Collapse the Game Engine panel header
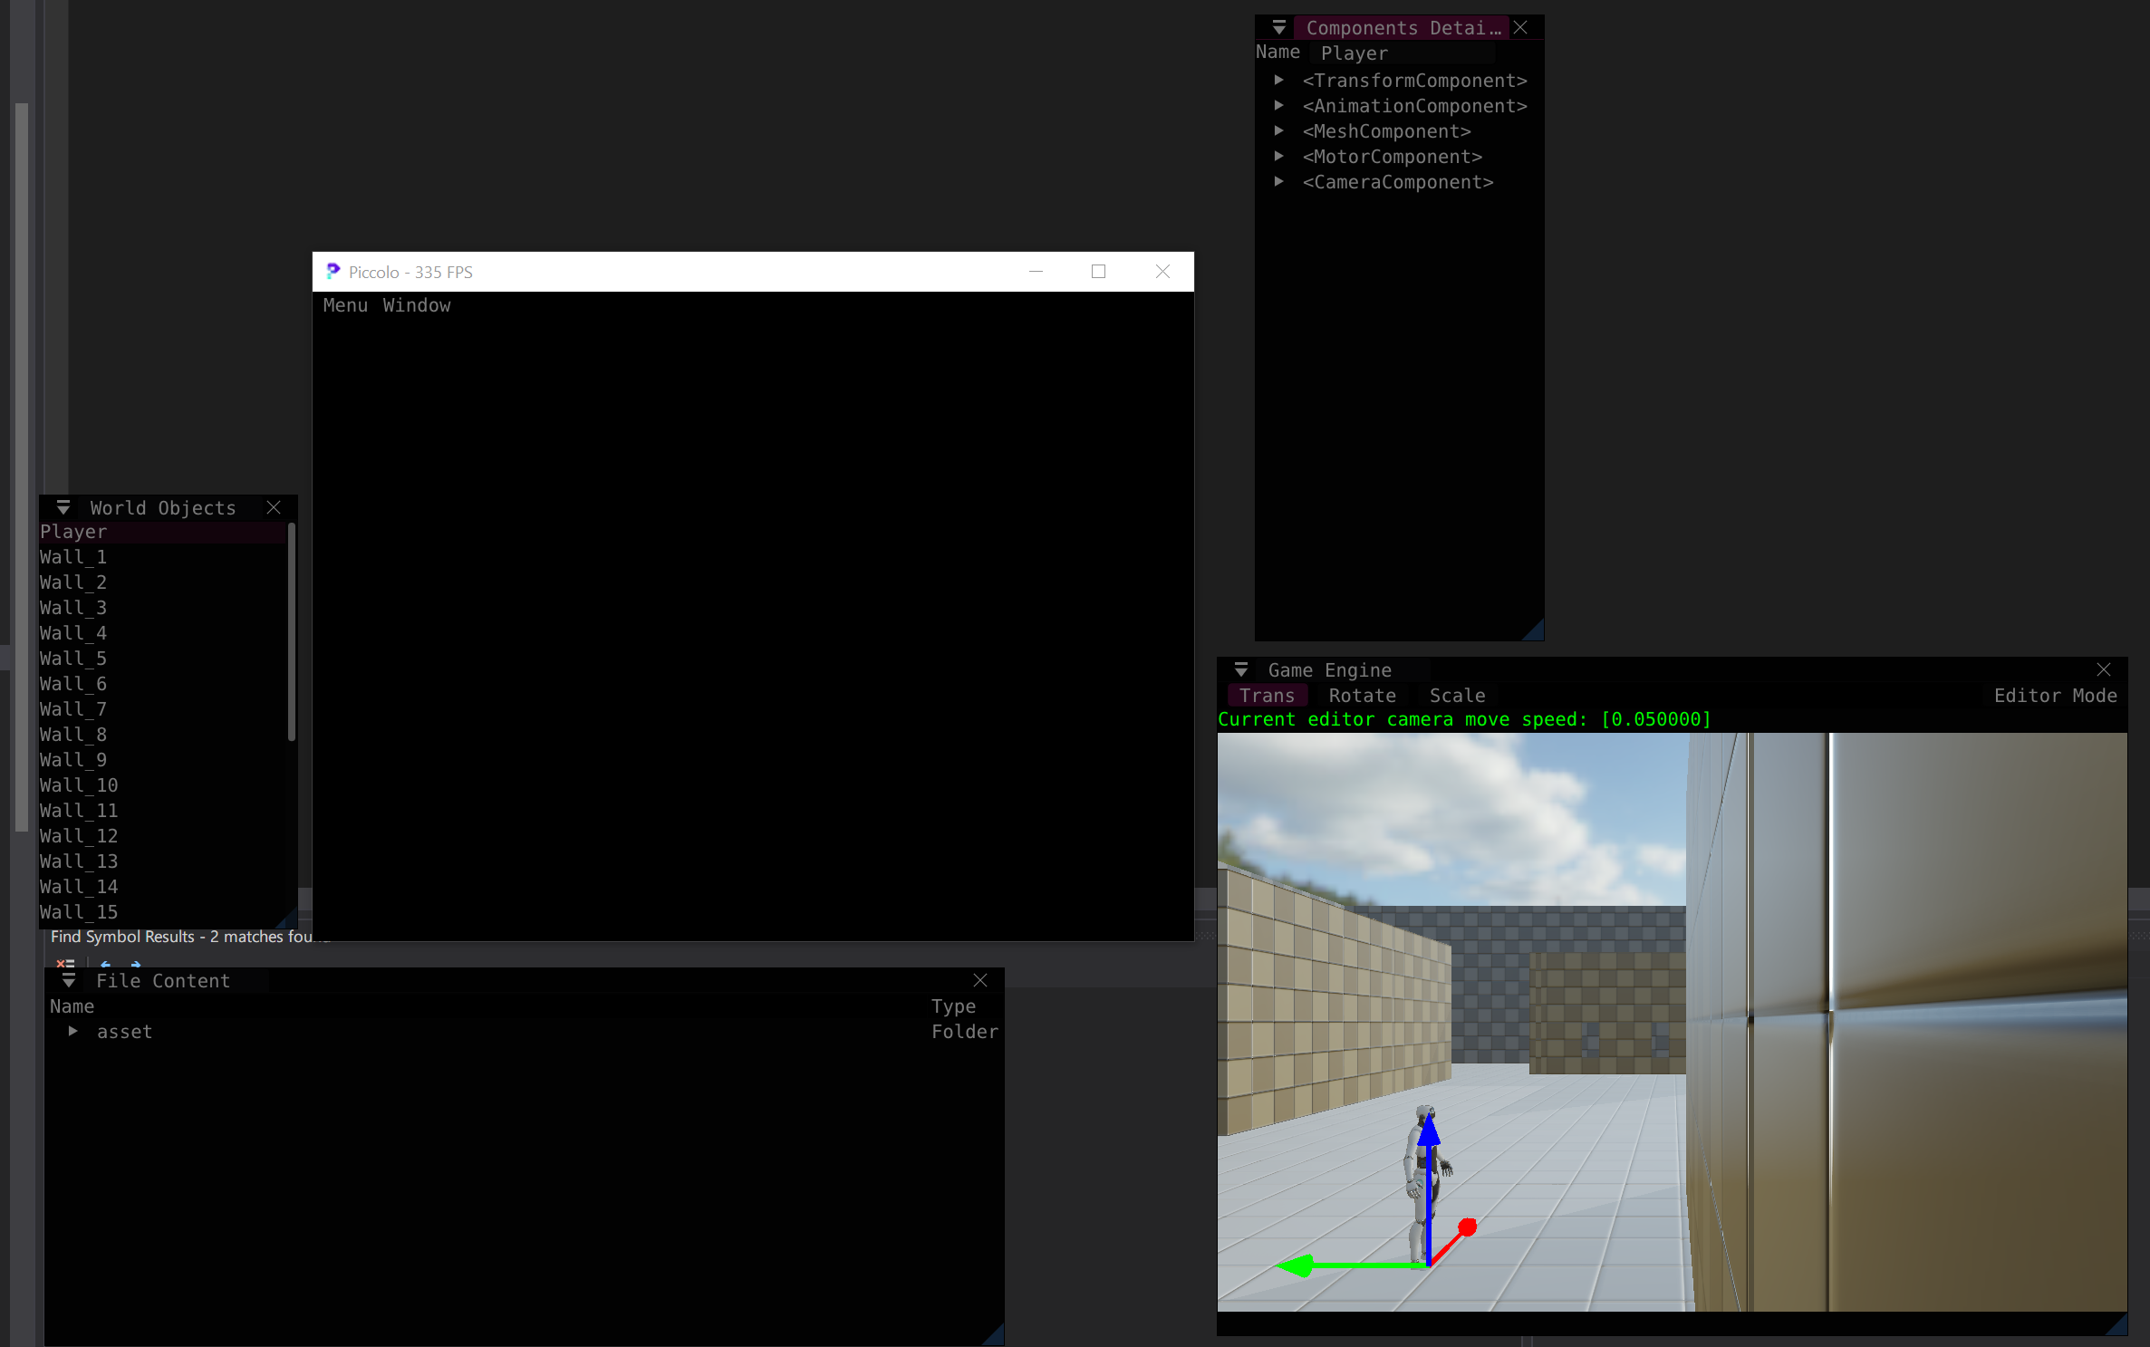Viewport: 2150px width, 1347px height. click(x=1242, y=669)
